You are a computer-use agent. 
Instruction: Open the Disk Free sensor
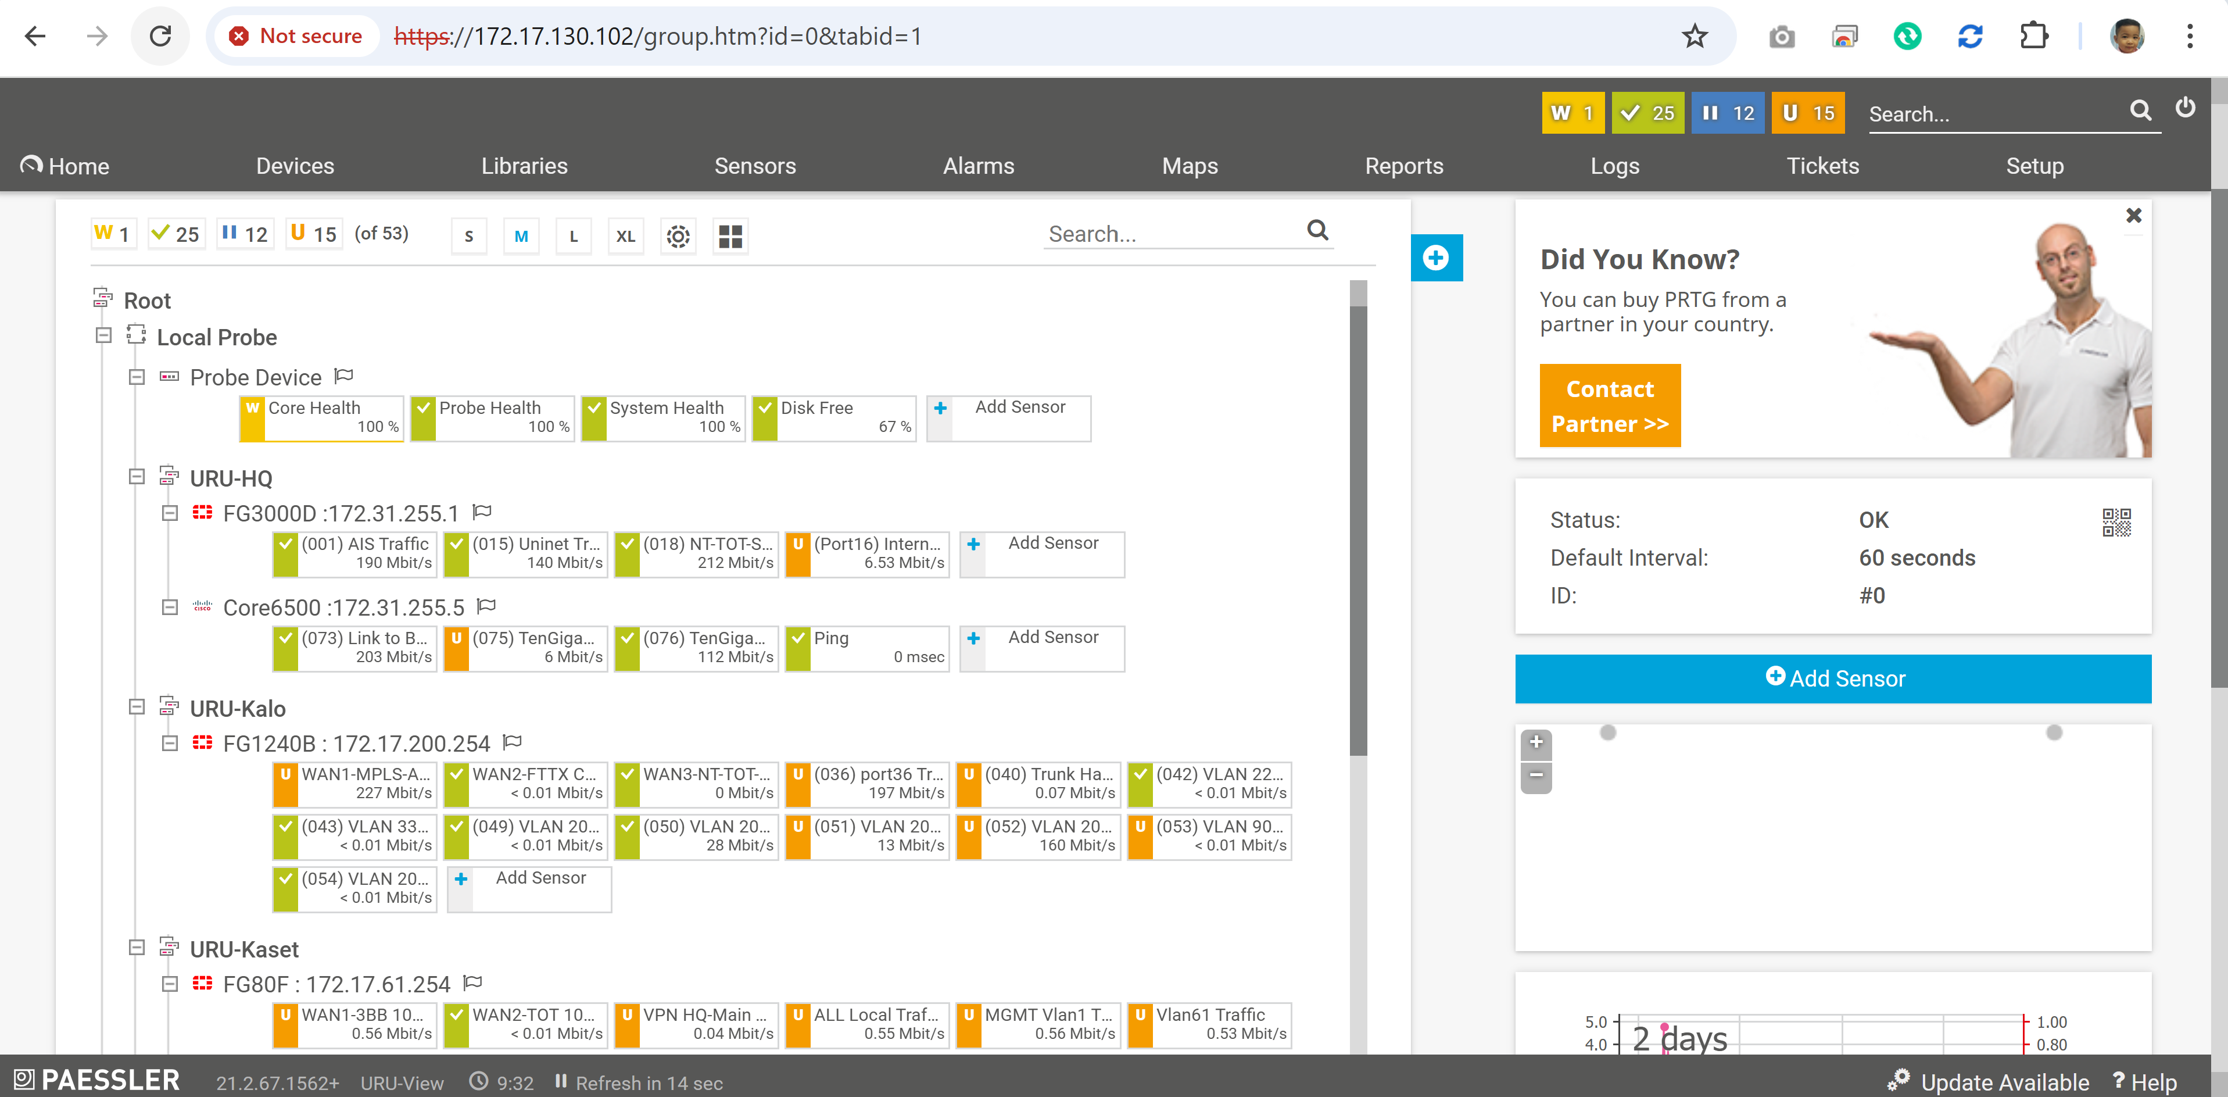tap(834, 418)
